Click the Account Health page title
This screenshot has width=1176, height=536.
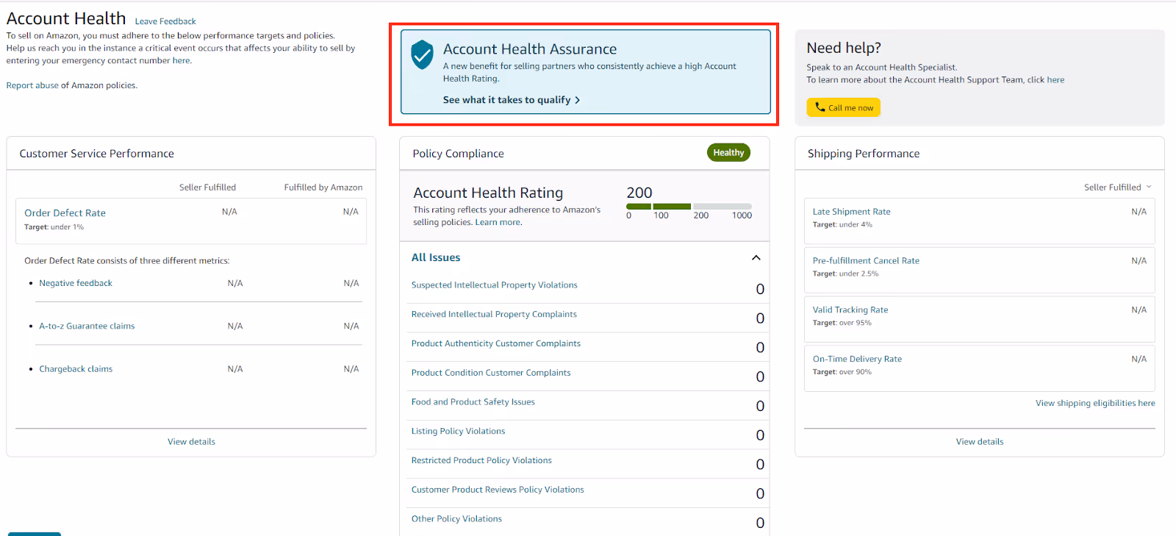66,18
